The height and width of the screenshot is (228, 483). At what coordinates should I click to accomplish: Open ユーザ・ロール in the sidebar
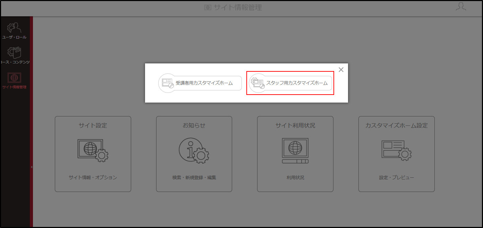coord(15,30)
